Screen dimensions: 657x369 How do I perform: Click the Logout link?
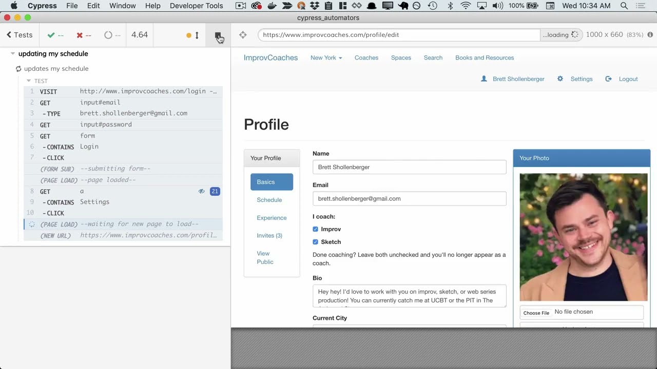[x=628, y=79]
